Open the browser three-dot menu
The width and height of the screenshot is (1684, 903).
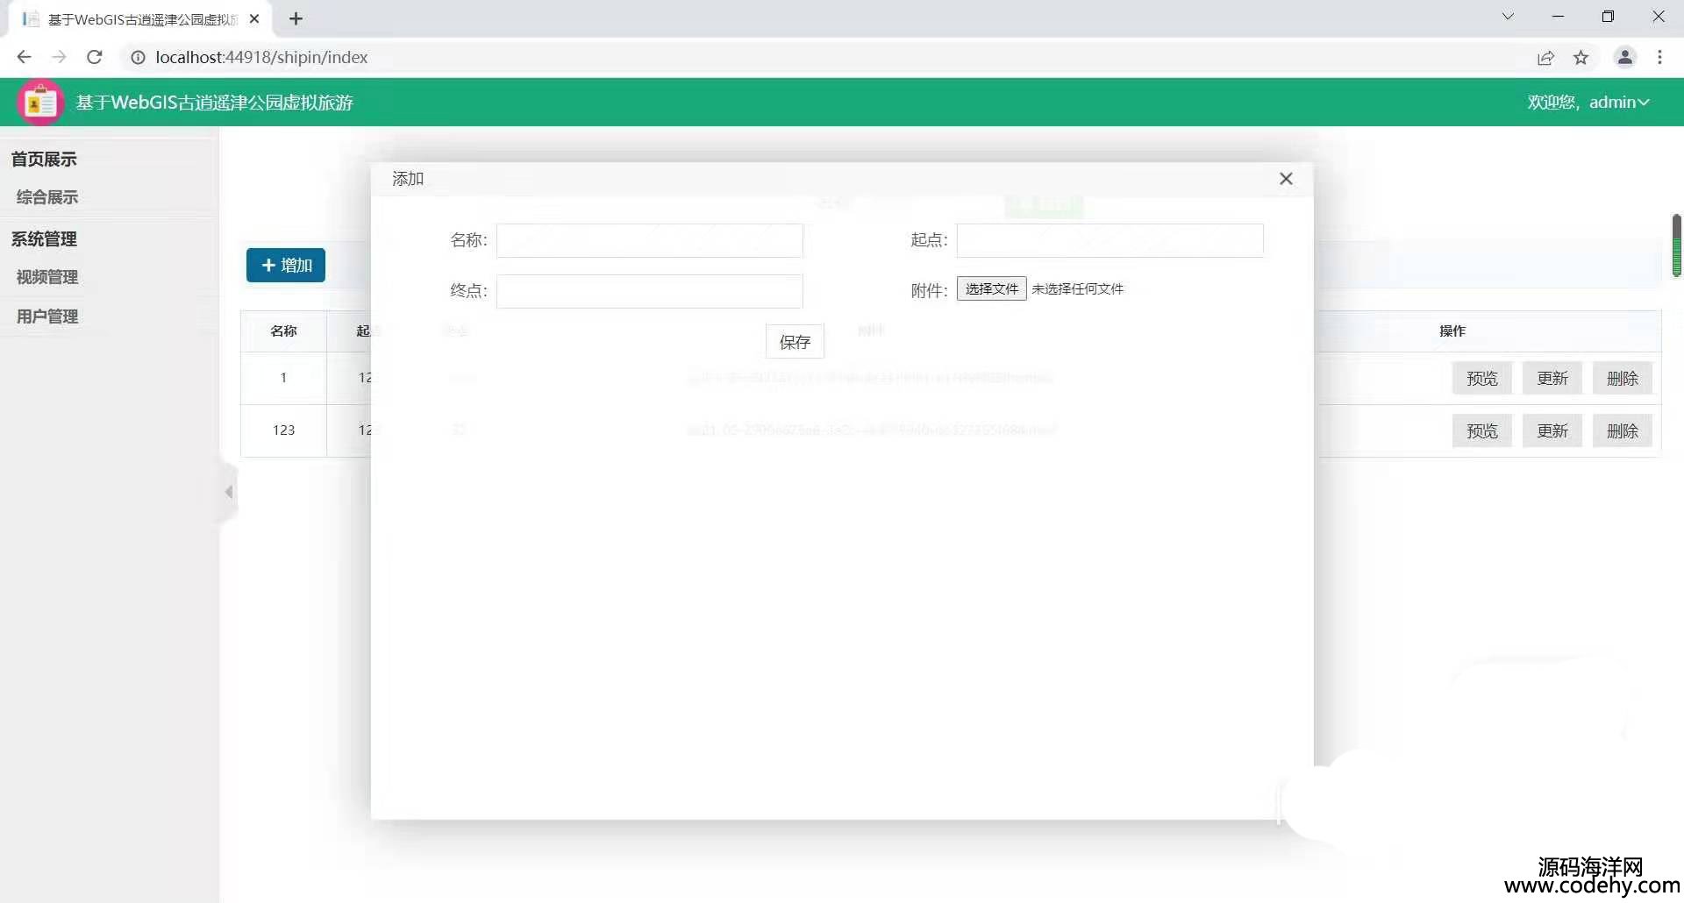(x=1659, y=57)
